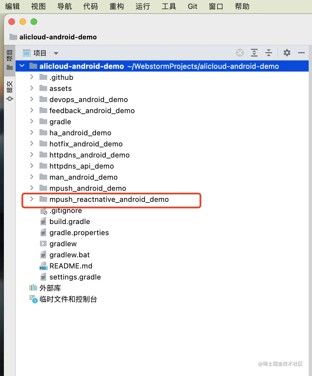312x376 pixels.
Task: Select the build.gradle file icon
Action: (43, 221)
